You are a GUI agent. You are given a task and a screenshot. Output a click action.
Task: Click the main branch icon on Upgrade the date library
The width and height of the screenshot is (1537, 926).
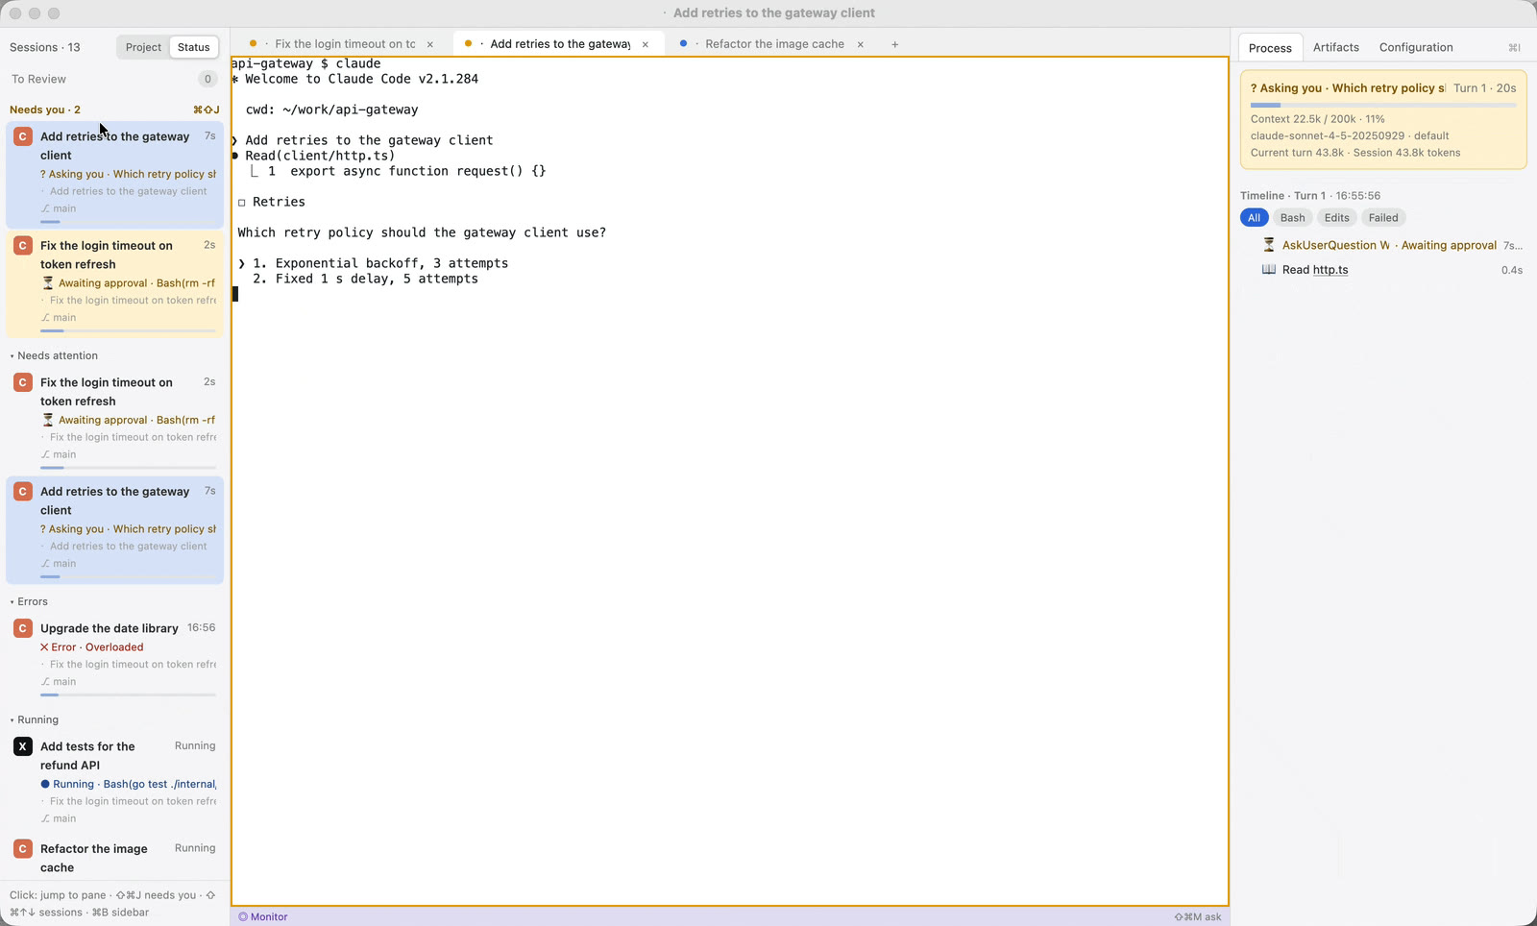pyautogui.click(x=45, y=682)
